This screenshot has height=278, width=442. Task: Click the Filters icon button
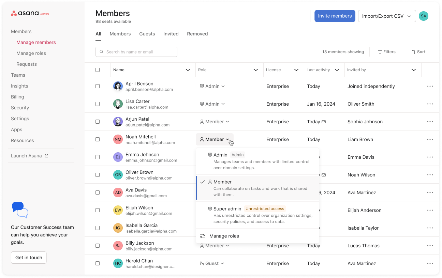[x=386, y=52]
